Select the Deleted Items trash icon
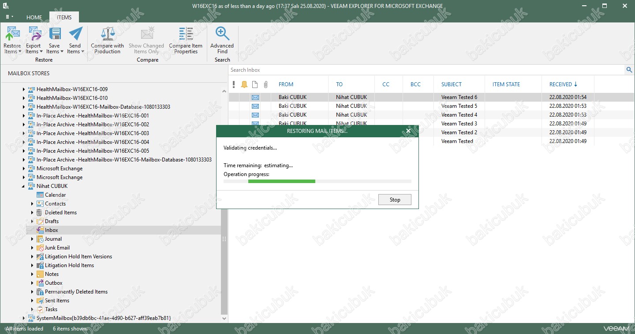635x334 pixels. [40, 213]
